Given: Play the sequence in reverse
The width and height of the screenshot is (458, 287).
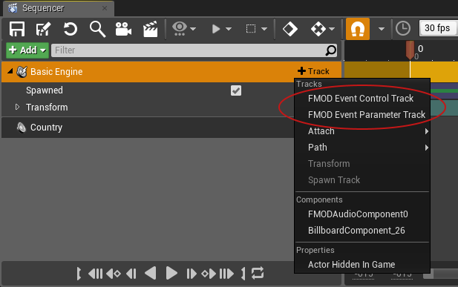Looking at the screenshot, I should point(151,274).
